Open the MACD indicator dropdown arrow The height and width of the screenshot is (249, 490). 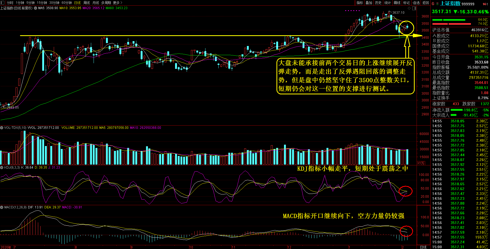point(2,207)
